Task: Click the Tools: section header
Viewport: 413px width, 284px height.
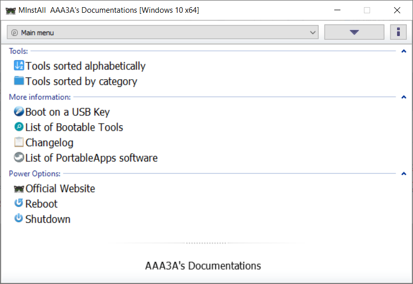Action: [18, 51]
